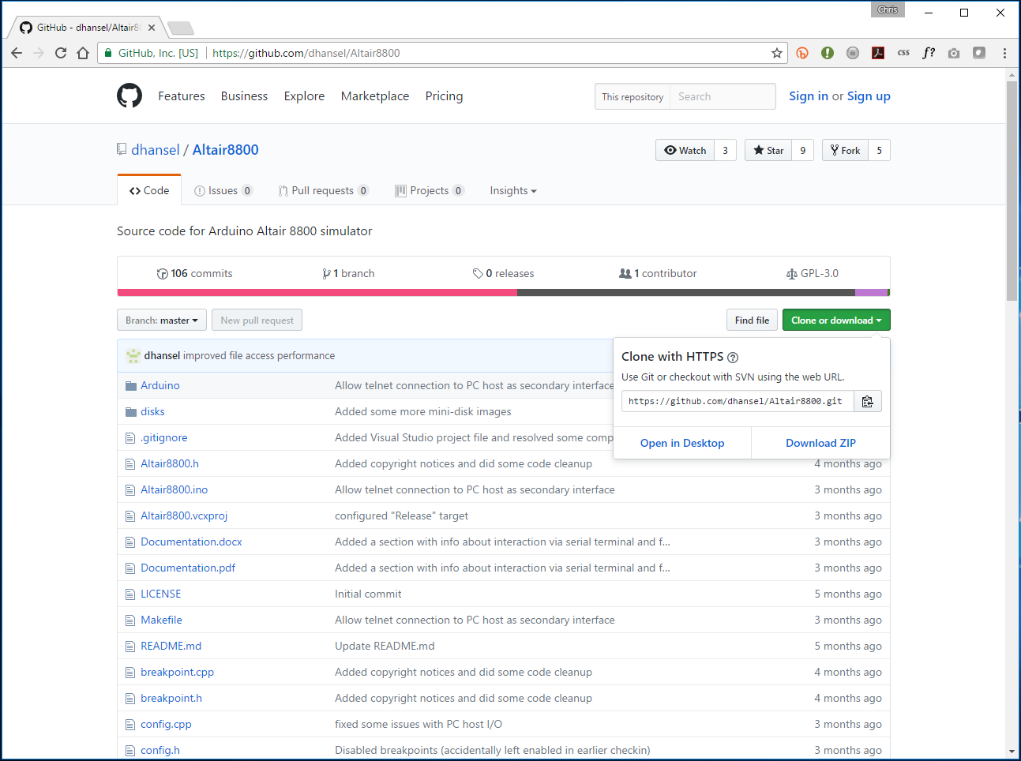Click the page vertical scrollbar thumb

click(x=1012, y=189)
